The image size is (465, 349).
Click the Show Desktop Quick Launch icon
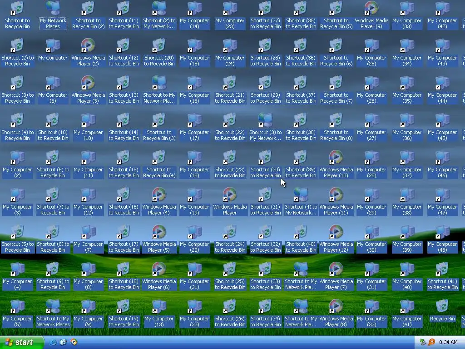point(63,342)
